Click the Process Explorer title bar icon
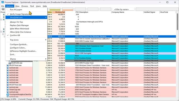 click(3, 2)
